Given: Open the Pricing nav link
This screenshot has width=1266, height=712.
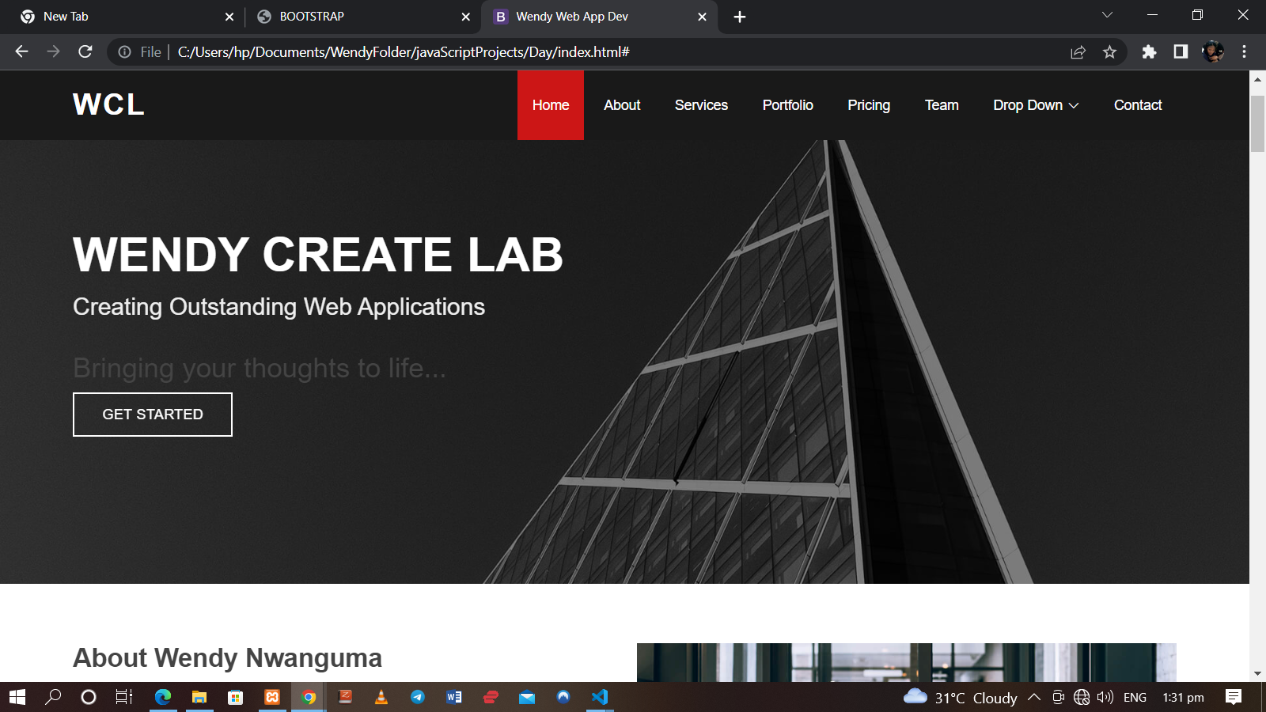Looking at the screenshot, I should tap(868, 105).
